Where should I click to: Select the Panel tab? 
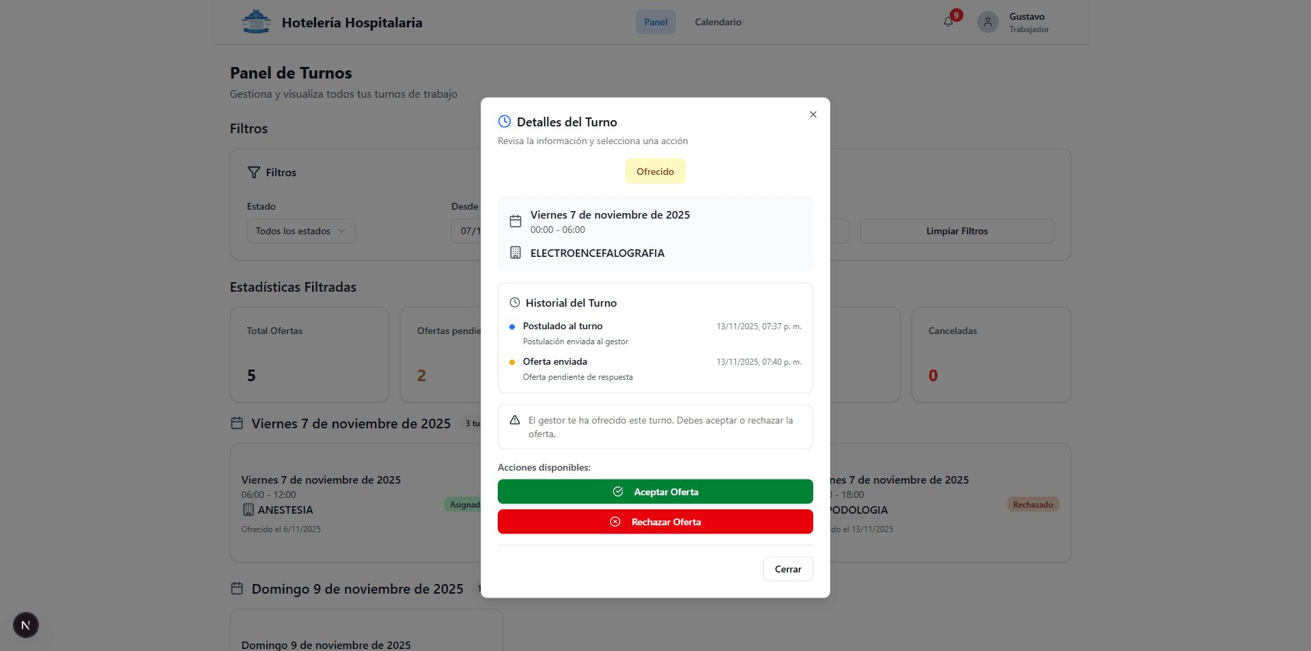point(655,21)
